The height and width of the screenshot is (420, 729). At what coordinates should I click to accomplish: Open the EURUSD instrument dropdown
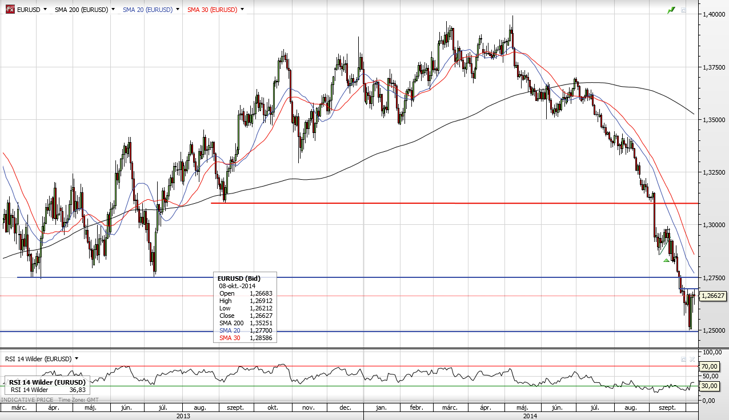45,10
